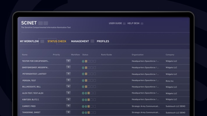Click Sudotouch LLC DEMO in TANGERINE, SWEET row
Image resolution: width=207 pixels, height=116 pixels.
176,113
